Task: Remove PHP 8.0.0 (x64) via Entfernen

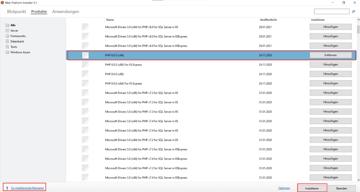Action: (330, 55)
